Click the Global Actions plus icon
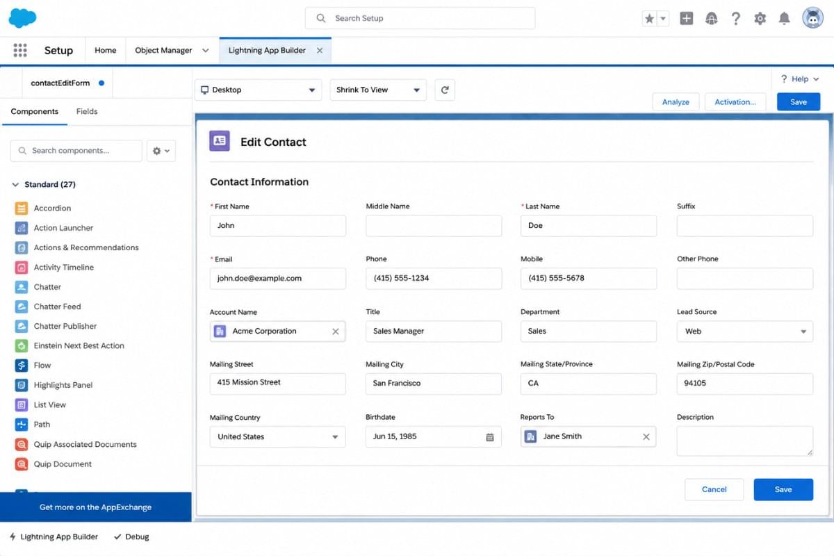This screenshot has width=834, height=556. click(687, 19)
